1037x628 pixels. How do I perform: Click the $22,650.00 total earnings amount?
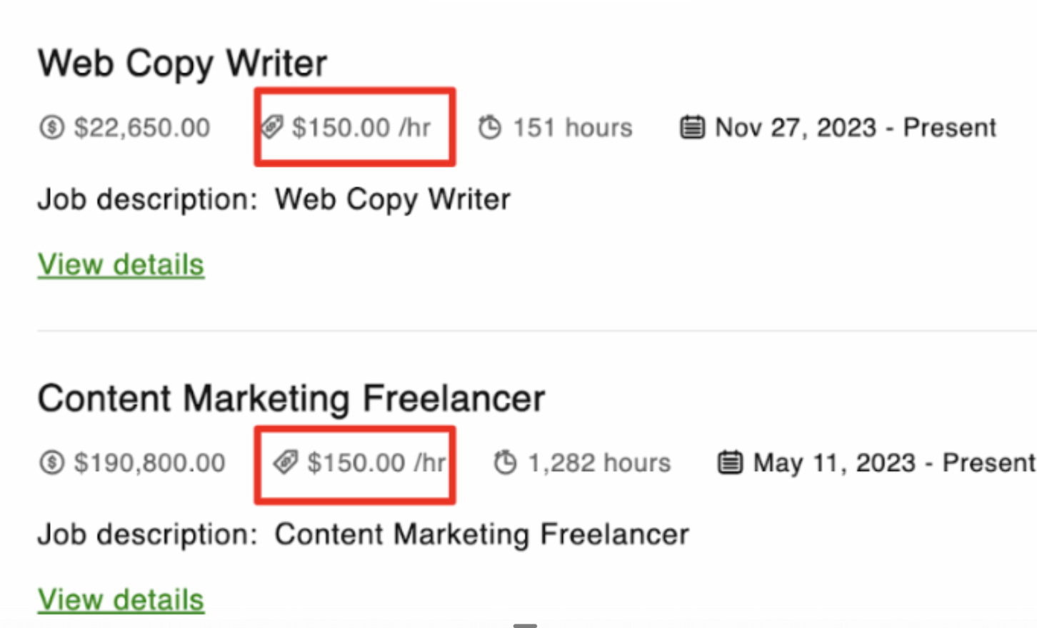coord(142,128)
